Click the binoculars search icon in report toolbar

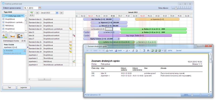(148, 51)
